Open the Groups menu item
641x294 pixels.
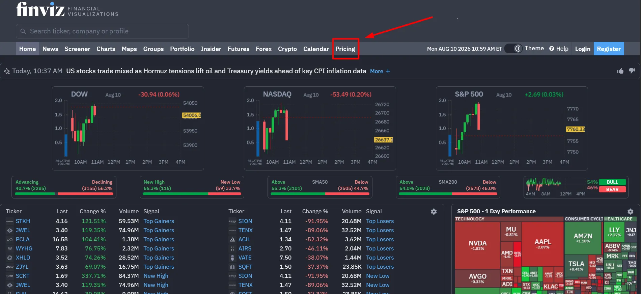[x=154, y=49]
